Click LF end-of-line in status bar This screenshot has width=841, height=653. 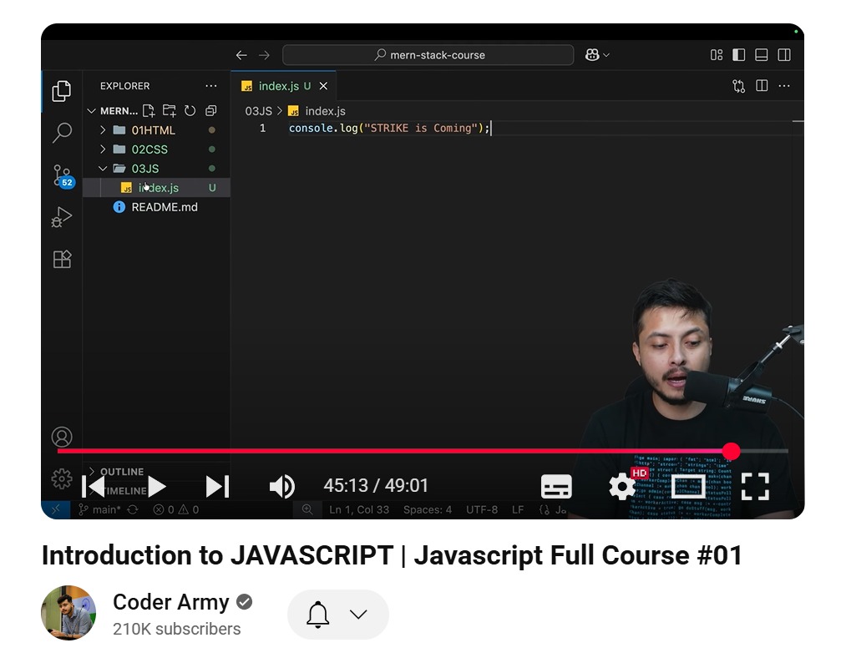point(518,510)
